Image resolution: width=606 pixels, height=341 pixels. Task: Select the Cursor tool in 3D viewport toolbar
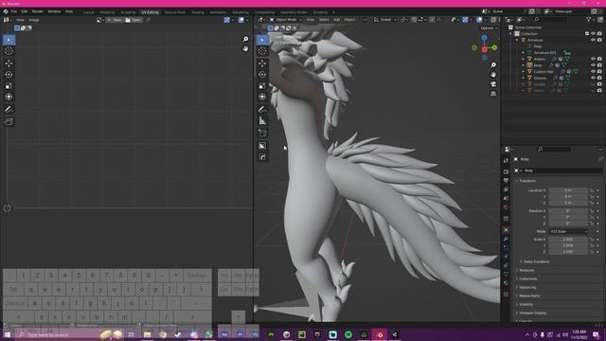(x=262, y=50)
